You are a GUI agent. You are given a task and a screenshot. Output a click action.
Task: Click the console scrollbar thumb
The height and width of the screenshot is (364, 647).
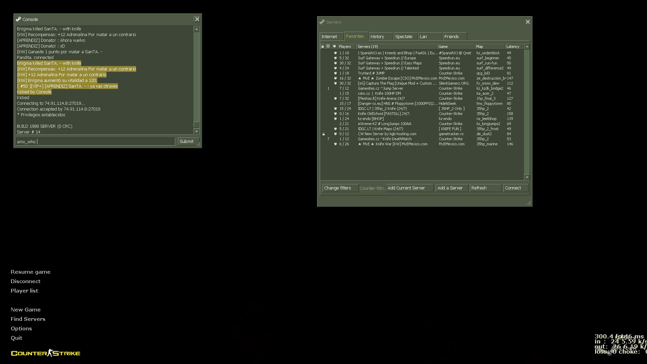(196, 124)
